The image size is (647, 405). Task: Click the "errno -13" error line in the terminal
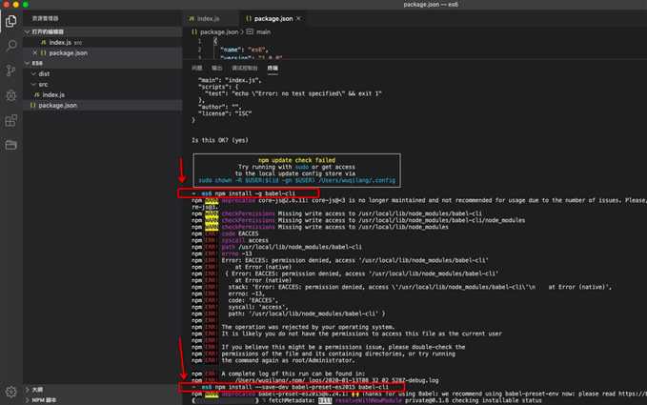tap(236, 253)
